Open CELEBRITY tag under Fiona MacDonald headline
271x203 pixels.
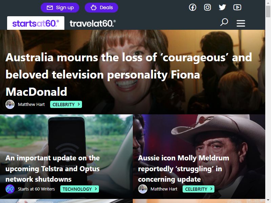point(66,105)
